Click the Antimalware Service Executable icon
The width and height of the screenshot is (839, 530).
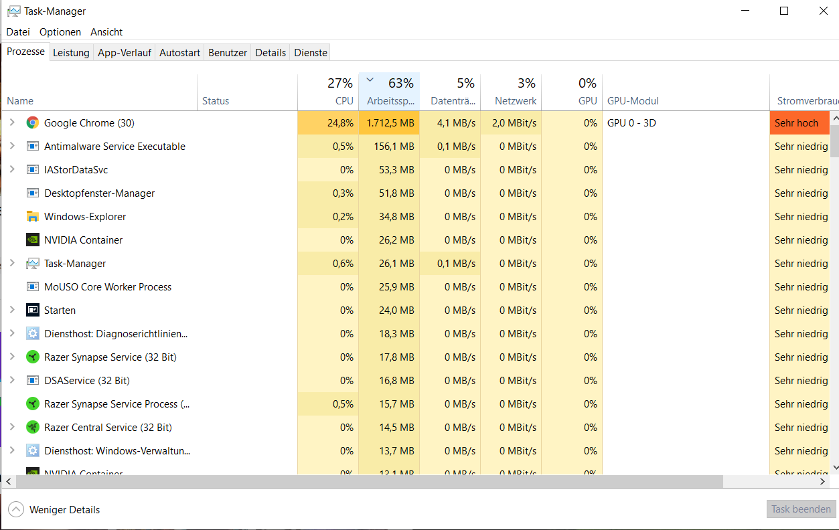(x=32, y=146)
